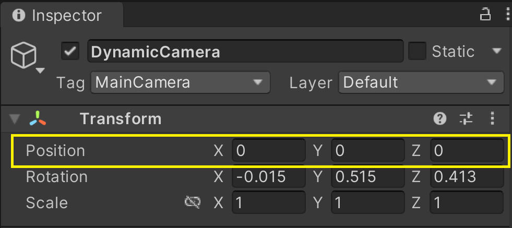Click the Inspector lock icon
Screen dimensions: 512x228
485,15
